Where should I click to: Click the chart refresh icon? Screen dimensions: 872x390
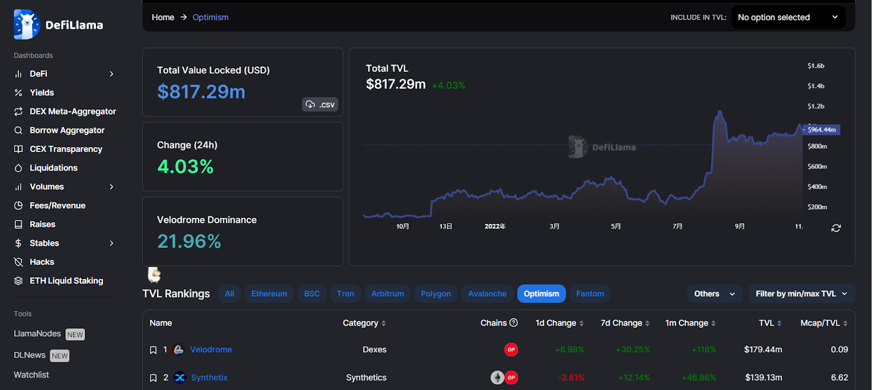tap(836, 228)
